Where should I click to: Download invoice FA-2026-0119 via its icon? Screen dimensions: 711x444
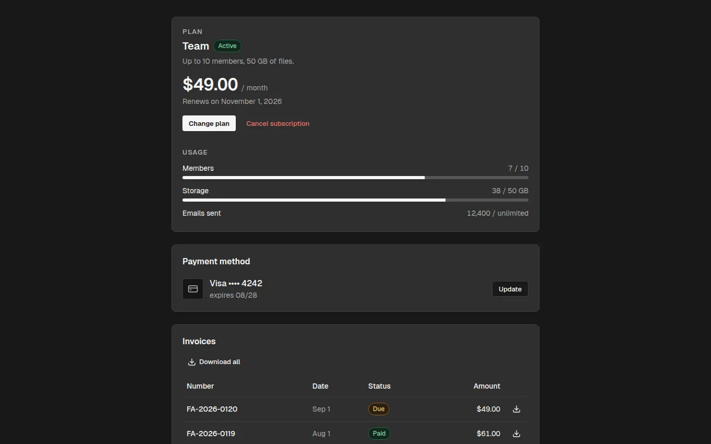click(x=517, y=434)
